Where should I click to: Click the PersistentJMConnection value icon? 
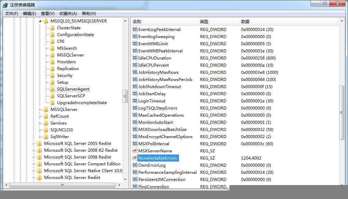pyautogui.click(x=135, y=179)
